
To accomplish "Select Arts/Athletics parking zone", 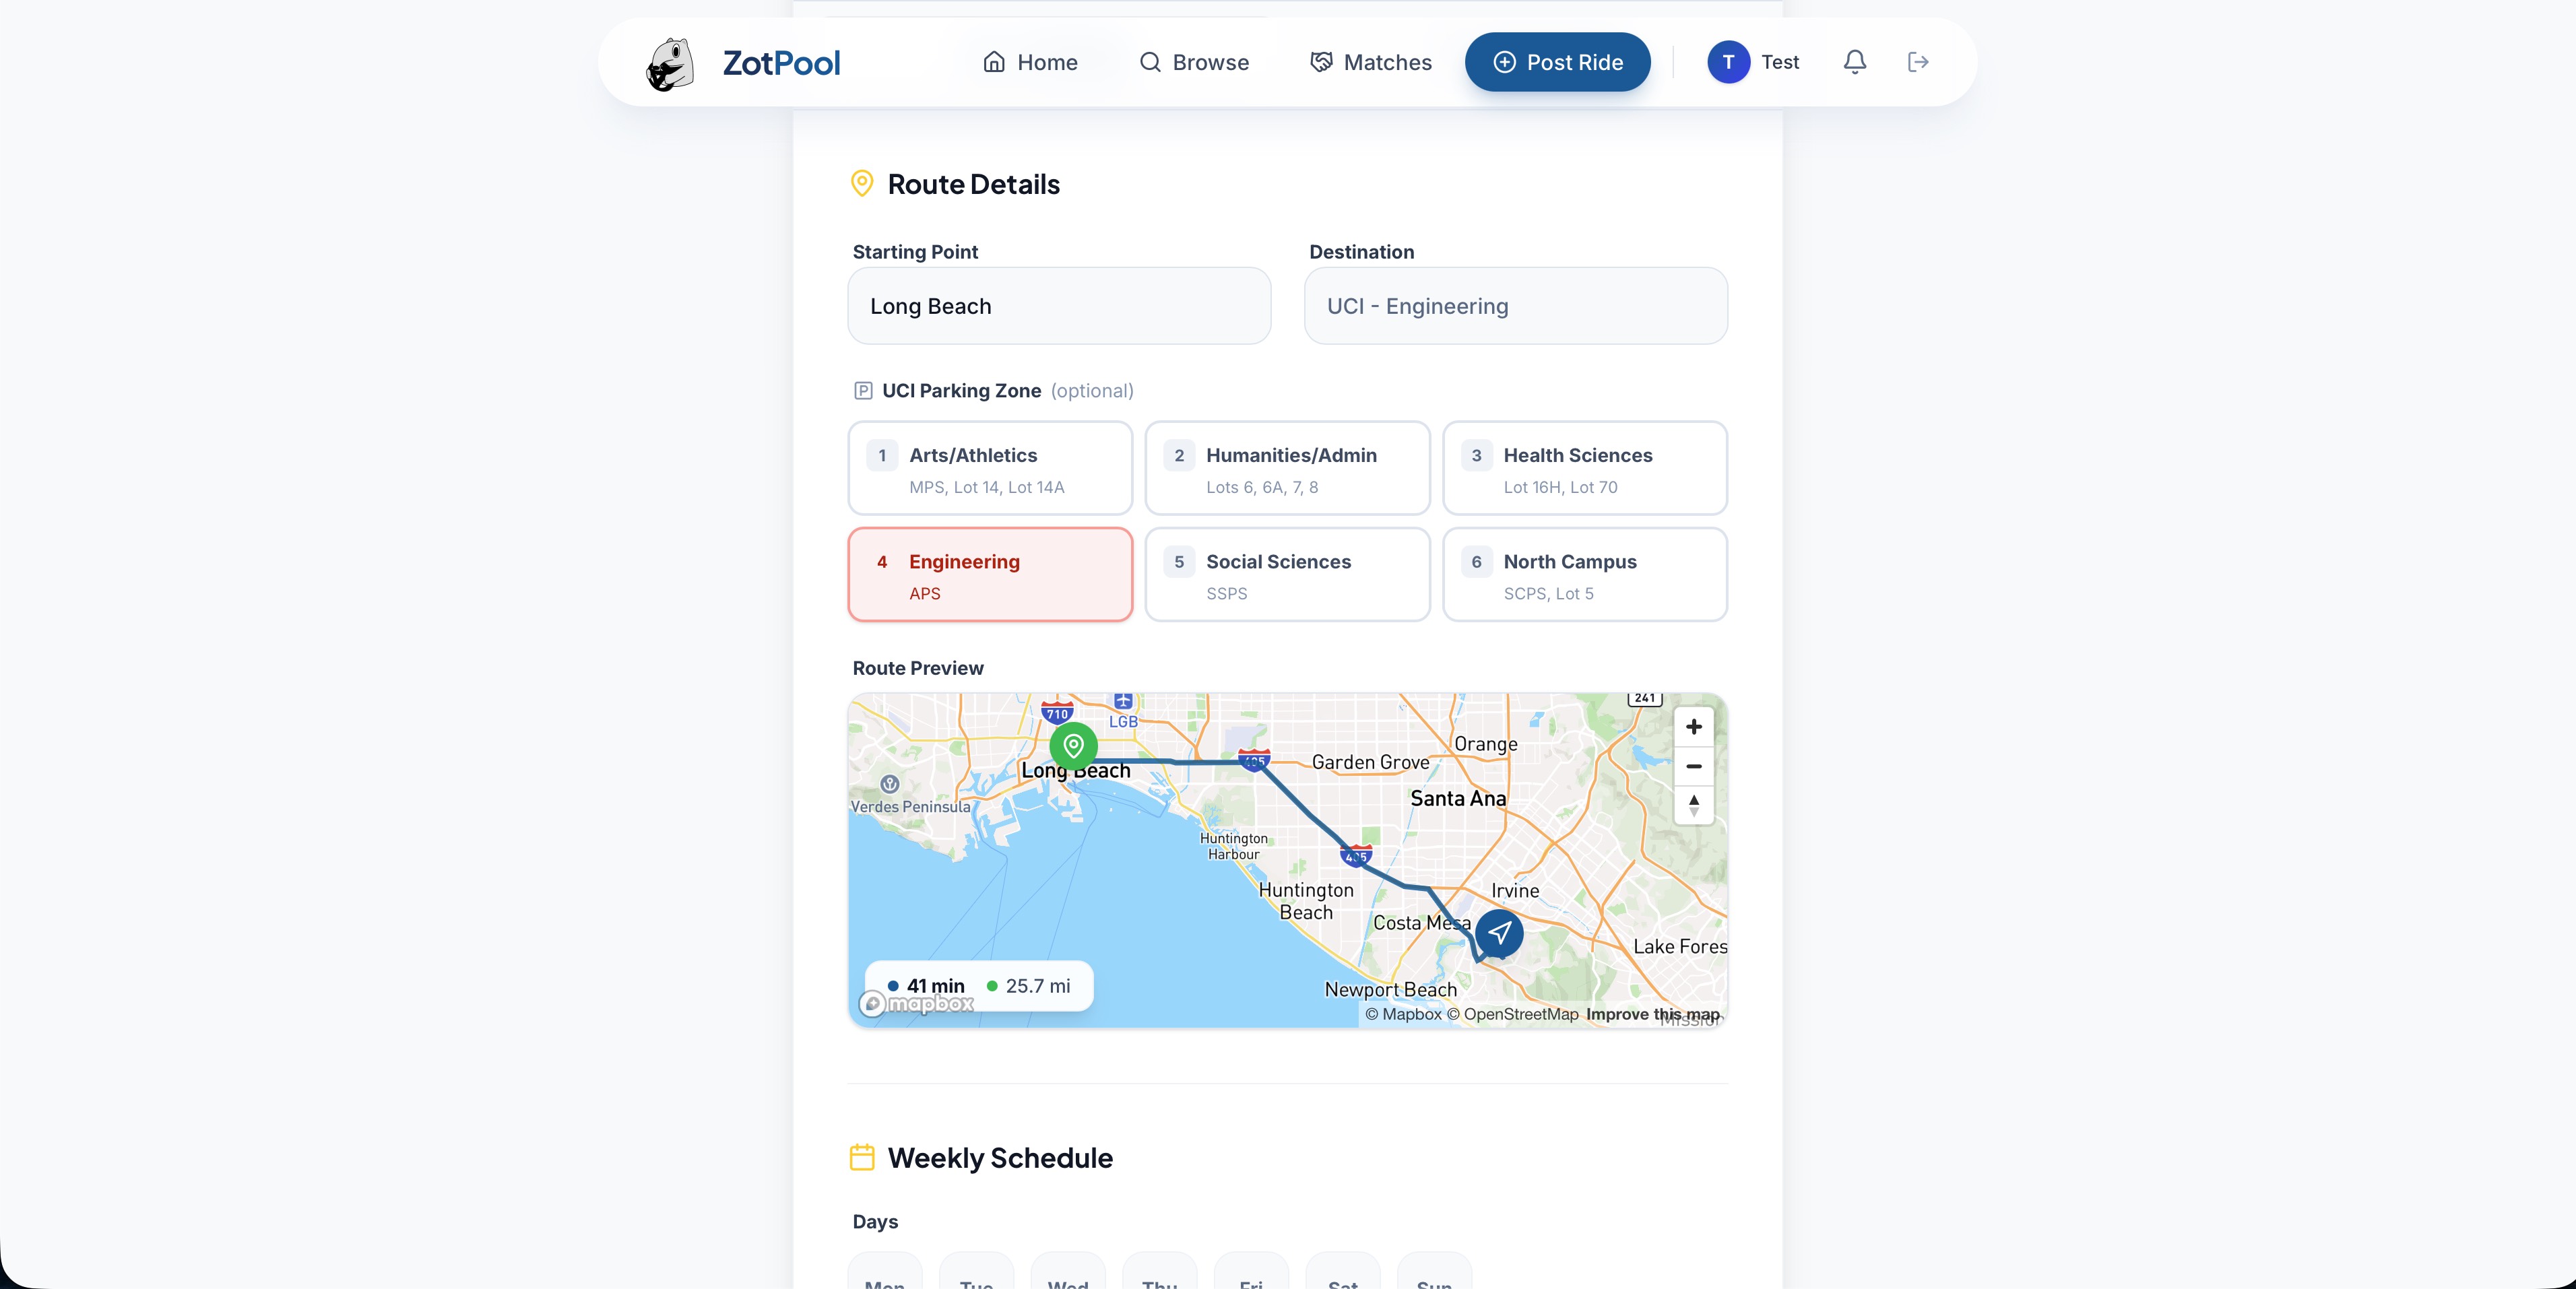I will click(990, 468).
